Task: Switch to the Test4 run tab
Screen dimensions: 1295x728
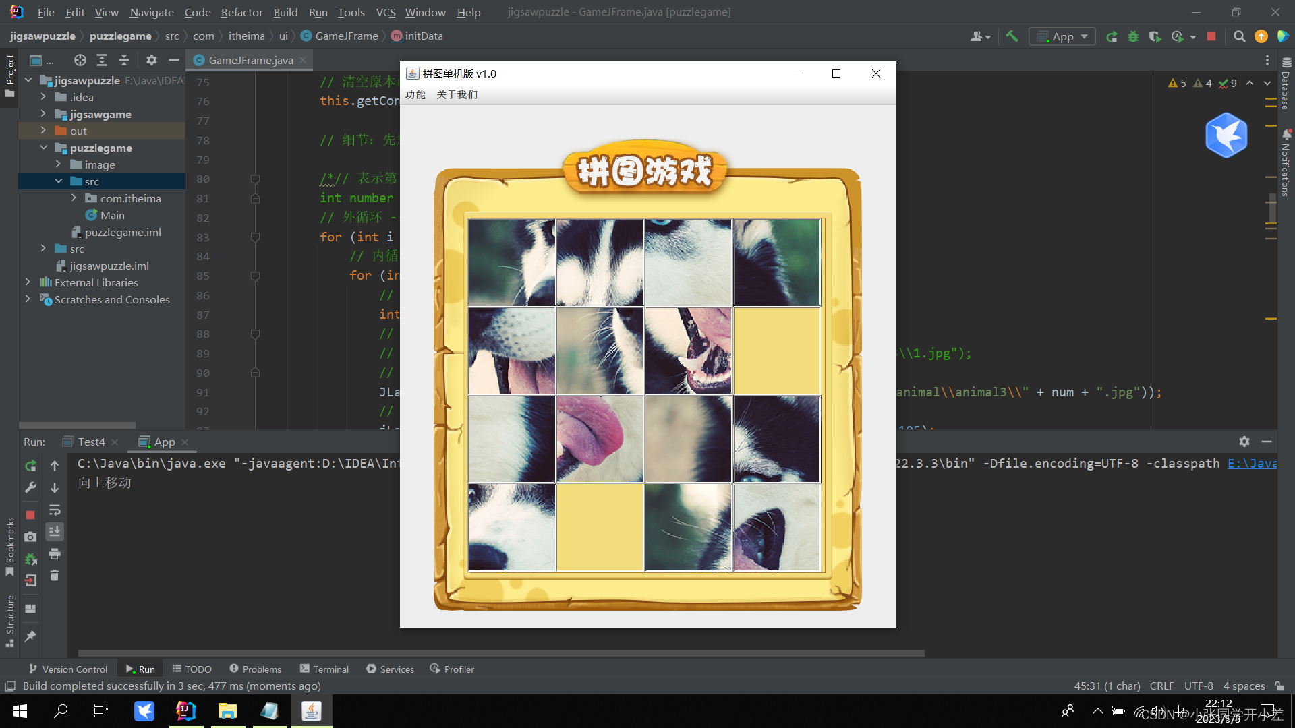Action: pos(91,442)
